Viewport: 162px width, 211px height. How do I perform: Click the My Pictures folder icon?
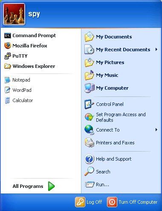tap(90, 62)
